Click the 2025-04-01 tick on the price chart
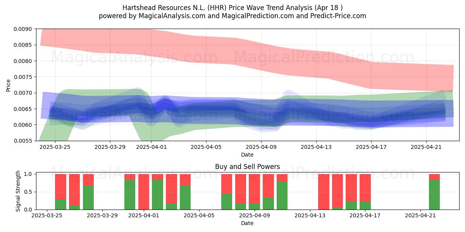This screenshot has height=232, width=465. click(151, 147)
